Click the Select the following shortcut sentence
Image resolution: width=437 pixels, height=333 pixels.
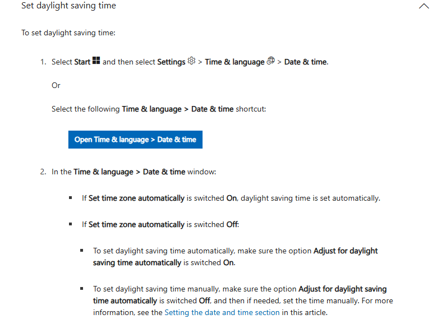point(159,109)
